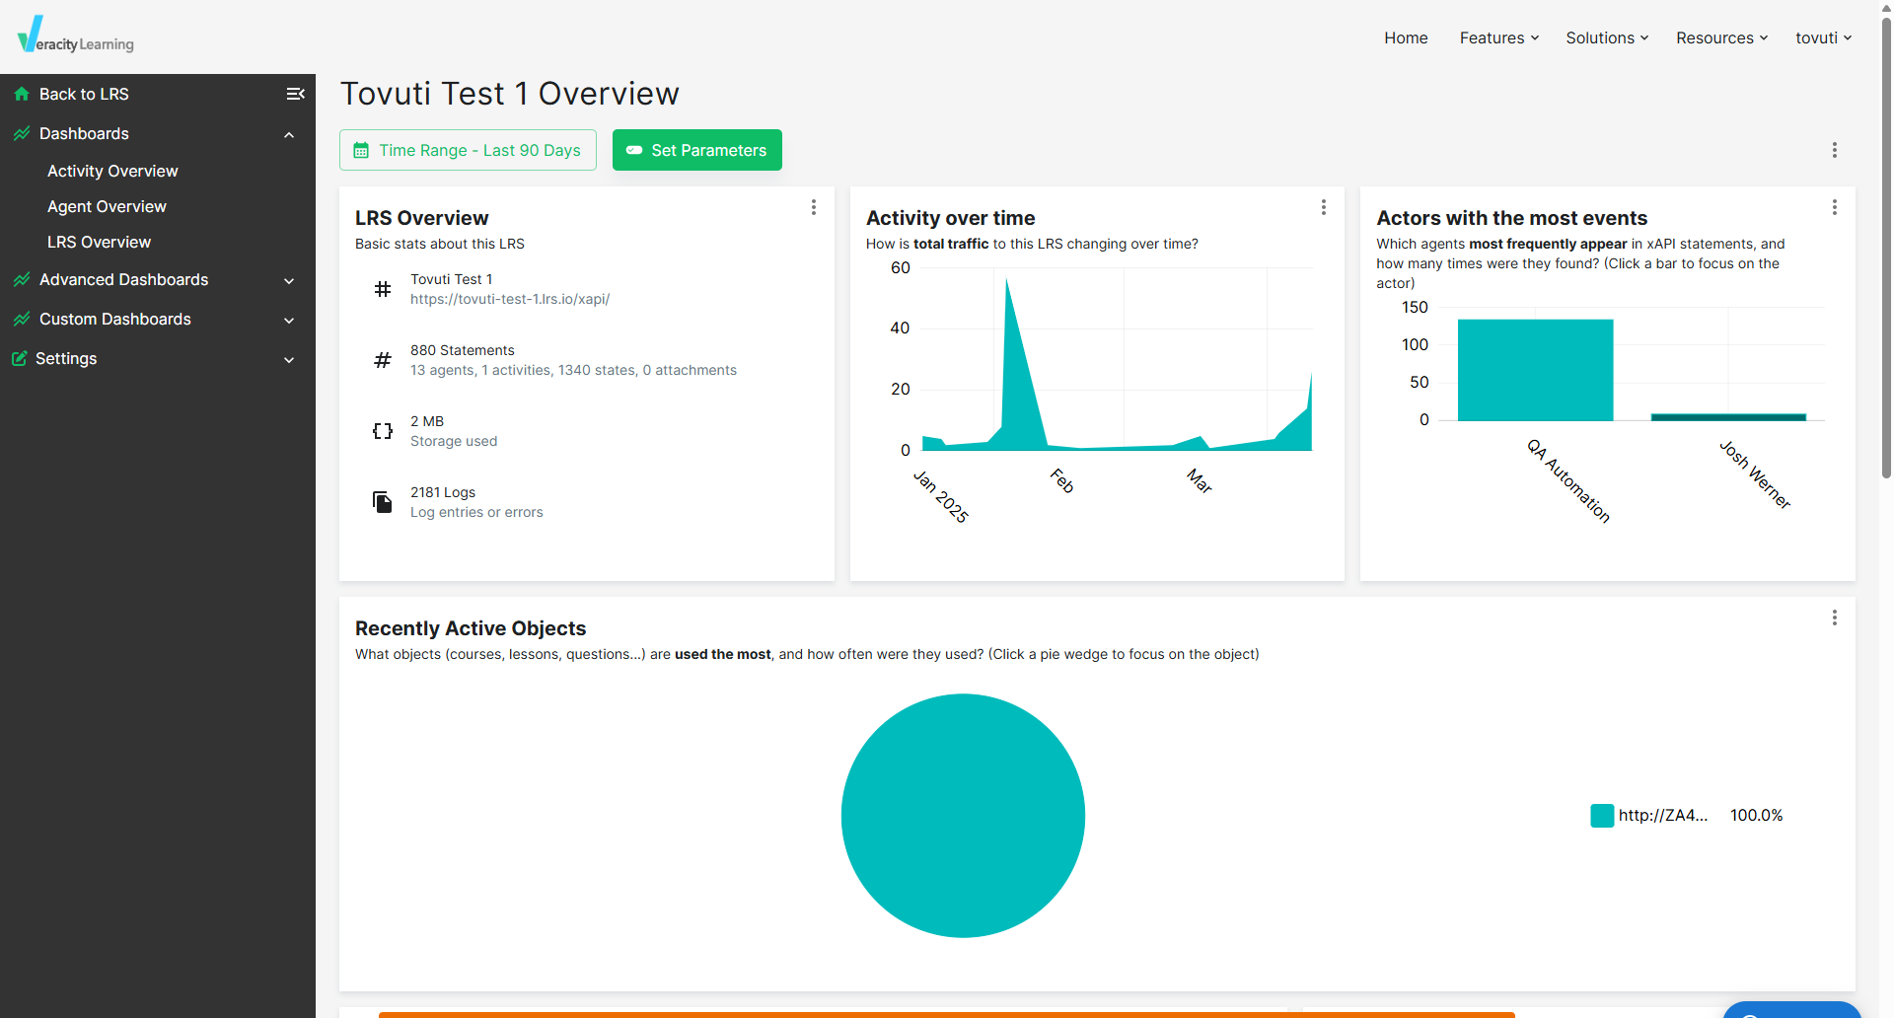The width and height of the screenshot is (1894, 1018).
Task: Click the hash icon next to Tovuti Test 1
Action: pyautogui.click(x=383, y=289)
